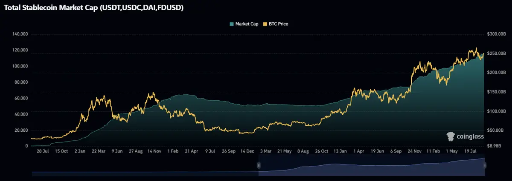Click the 80,000 left axis label

(21, 82)
